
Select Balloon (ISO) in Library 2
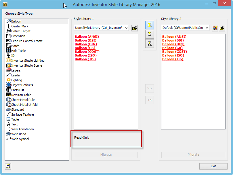coord(173,55)
